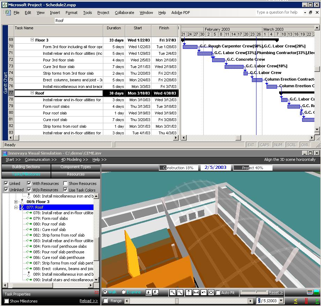Click the green link icon for 080: Pour roof slab
Screen dimensions: 321x306
click(x=29, y=224)
